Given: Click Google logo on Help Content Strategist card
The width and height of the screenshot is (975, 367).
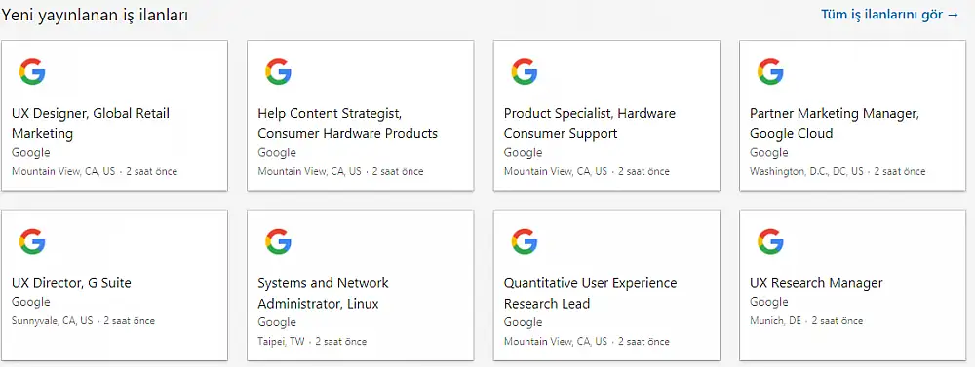Looking at the screenshot, I should [x=279, y=72].
